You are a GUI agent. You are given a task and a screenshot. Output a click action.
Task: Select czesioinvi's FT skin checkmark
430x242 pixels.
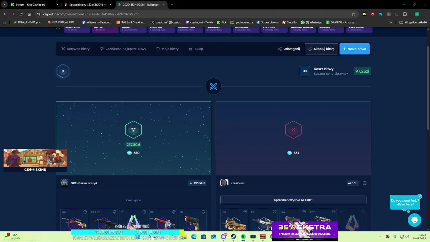tap(274, 212)
